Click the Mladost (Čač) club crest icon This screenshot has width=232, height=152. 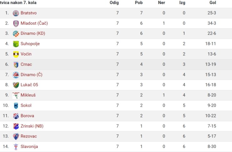point(16,23)
